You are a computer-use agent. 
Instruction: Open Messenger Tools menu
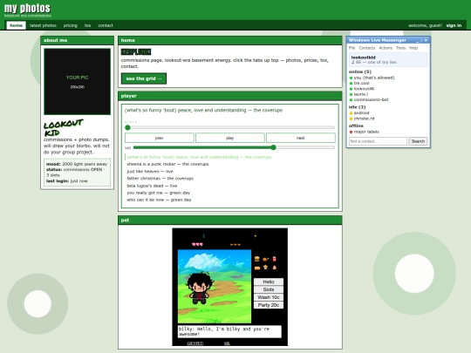click(400, 48)
